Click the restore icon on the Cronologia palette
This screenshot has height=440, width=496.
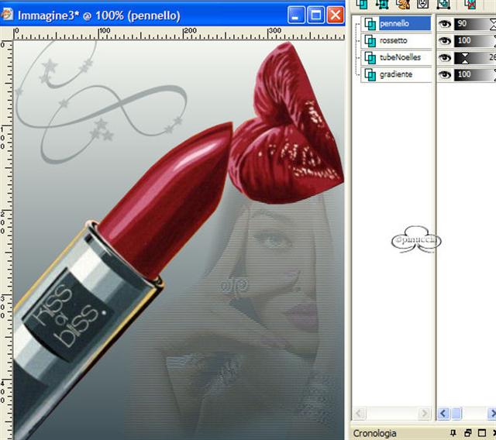468,433
